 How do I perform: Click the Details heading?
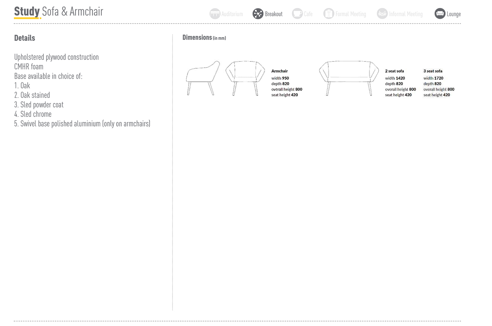pos(25,38)
